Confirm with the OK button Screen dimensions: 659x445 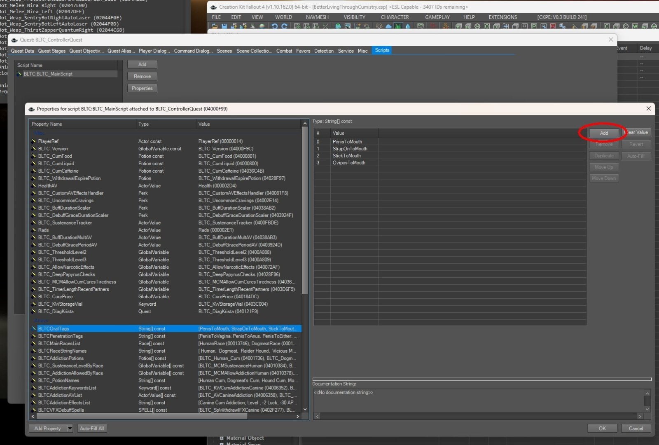pyautogui.click(x=602, y=429)
